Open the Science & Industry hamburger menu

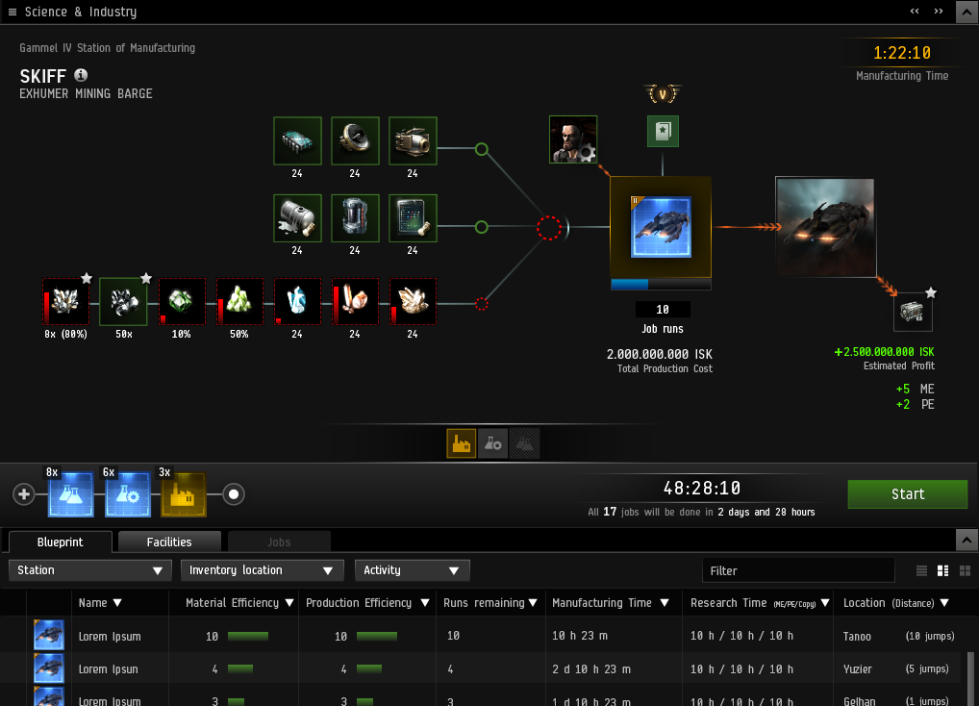pyautogui.click(x=12, y=12)
